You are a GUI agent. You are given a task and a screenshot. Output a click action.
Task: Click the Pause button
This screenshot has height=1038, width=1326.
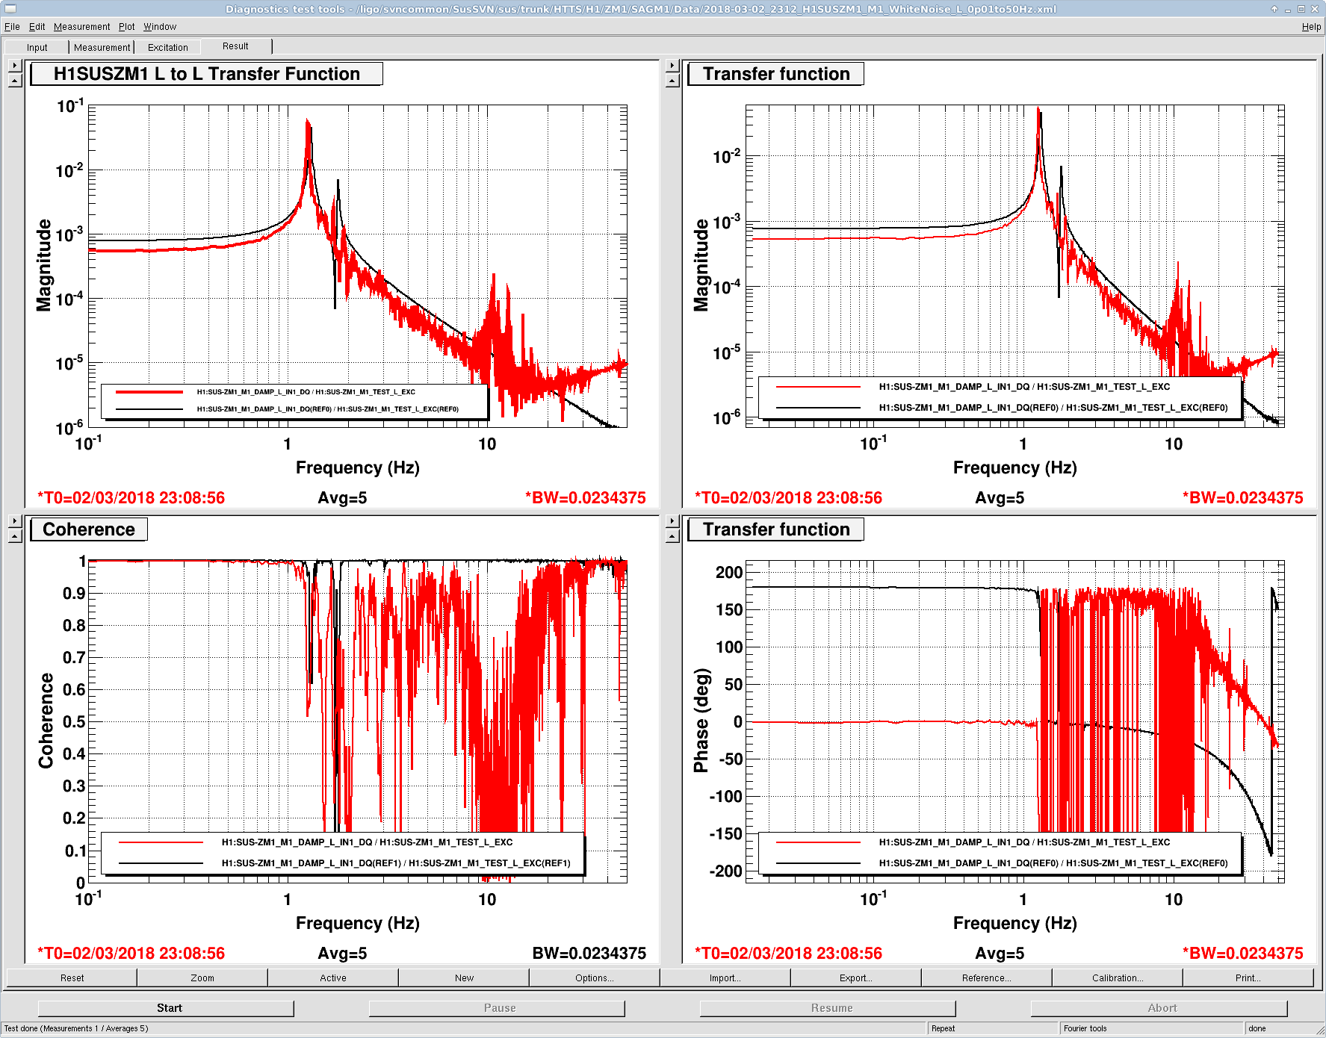tap(497, 1008)
